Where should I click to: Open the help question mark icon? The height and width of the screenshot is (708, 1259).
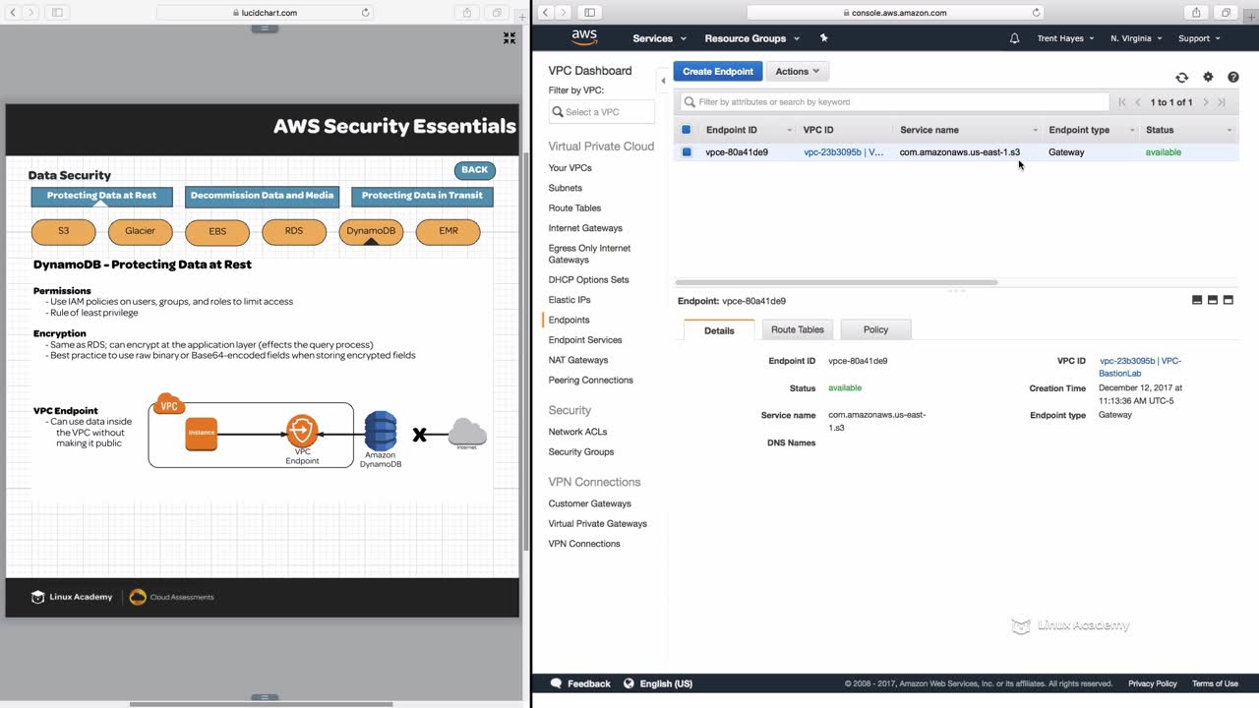pos(1233,78)
